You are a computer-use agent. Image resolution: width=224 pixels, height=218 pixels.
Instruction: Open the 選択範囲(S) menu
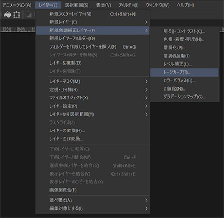click(x=77, y=5)
